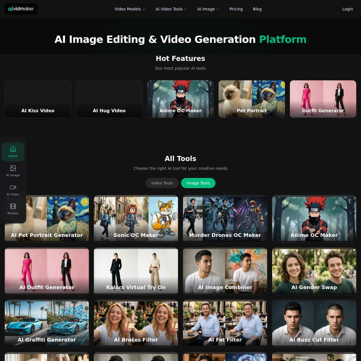
Task: Go to the Blog section
Action: (257, 9)
